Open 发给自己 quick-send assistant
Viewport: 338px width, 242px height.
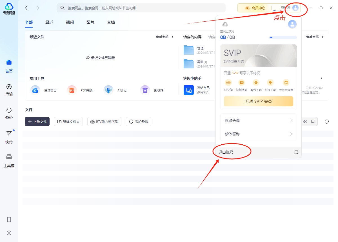pos(197,90)
